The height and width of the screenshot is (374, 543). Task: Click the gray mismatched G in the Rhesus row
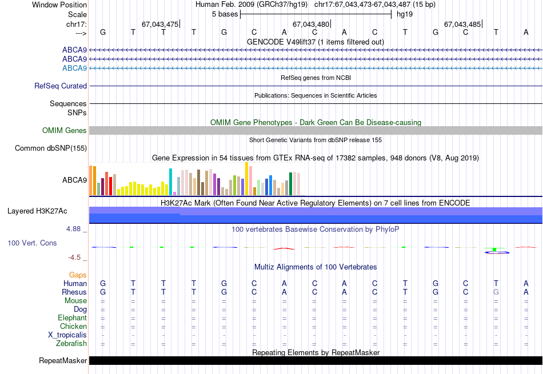[x=496, y=292]
